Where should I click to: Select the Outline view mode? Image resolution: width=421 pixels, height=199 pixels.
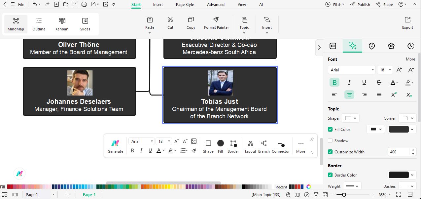click(x=39, y=24)
